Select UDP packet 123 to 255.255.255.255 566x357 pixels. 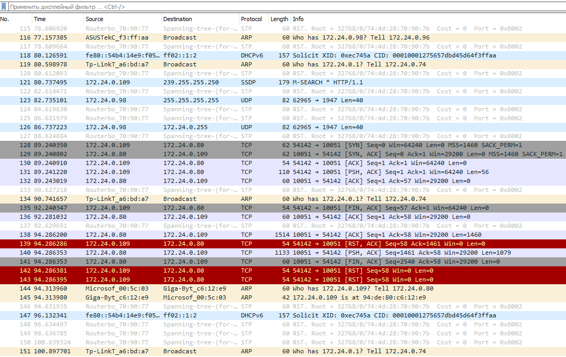click(211, 100)
